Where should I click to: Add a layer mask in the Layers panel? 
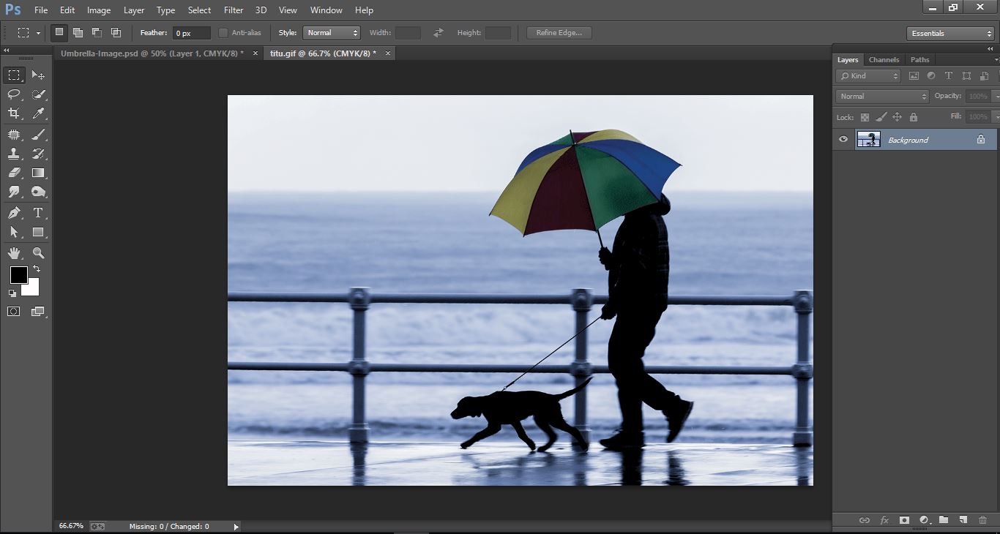[x=905, y=520]
